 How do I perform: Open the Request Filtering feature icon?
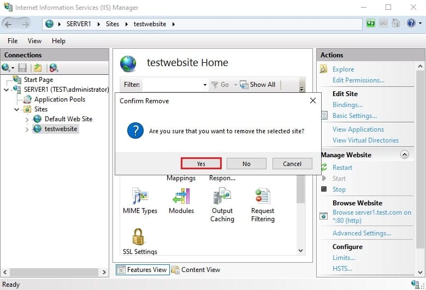click(x=263, y=205)
